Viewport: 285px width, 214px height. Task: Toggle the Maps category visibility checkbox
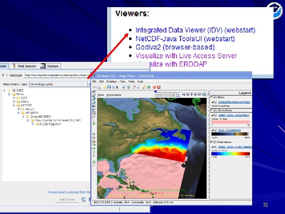click(x=215, y=97)
